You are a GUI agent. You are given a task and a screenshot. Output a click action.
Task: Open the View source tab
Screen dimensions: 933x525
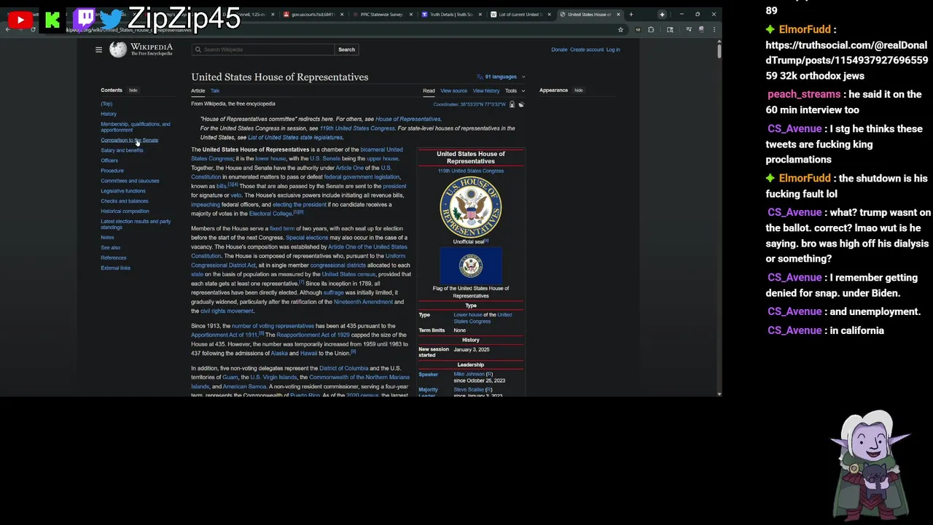click(453, 90)
